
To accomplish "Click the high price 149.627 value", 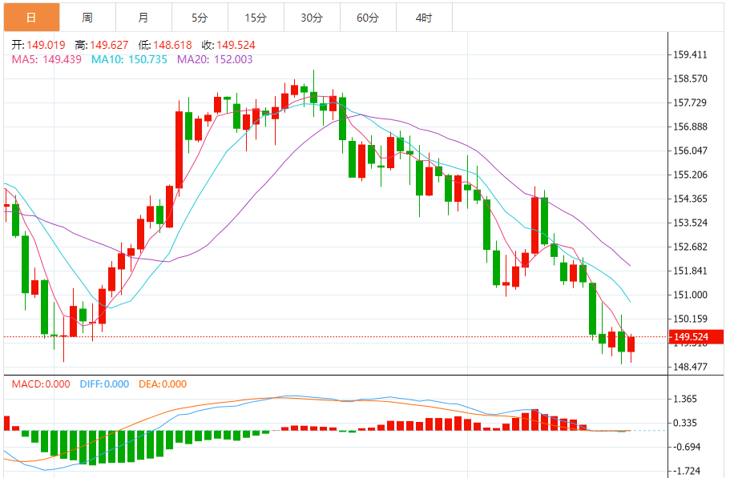I will pos(109,45).
